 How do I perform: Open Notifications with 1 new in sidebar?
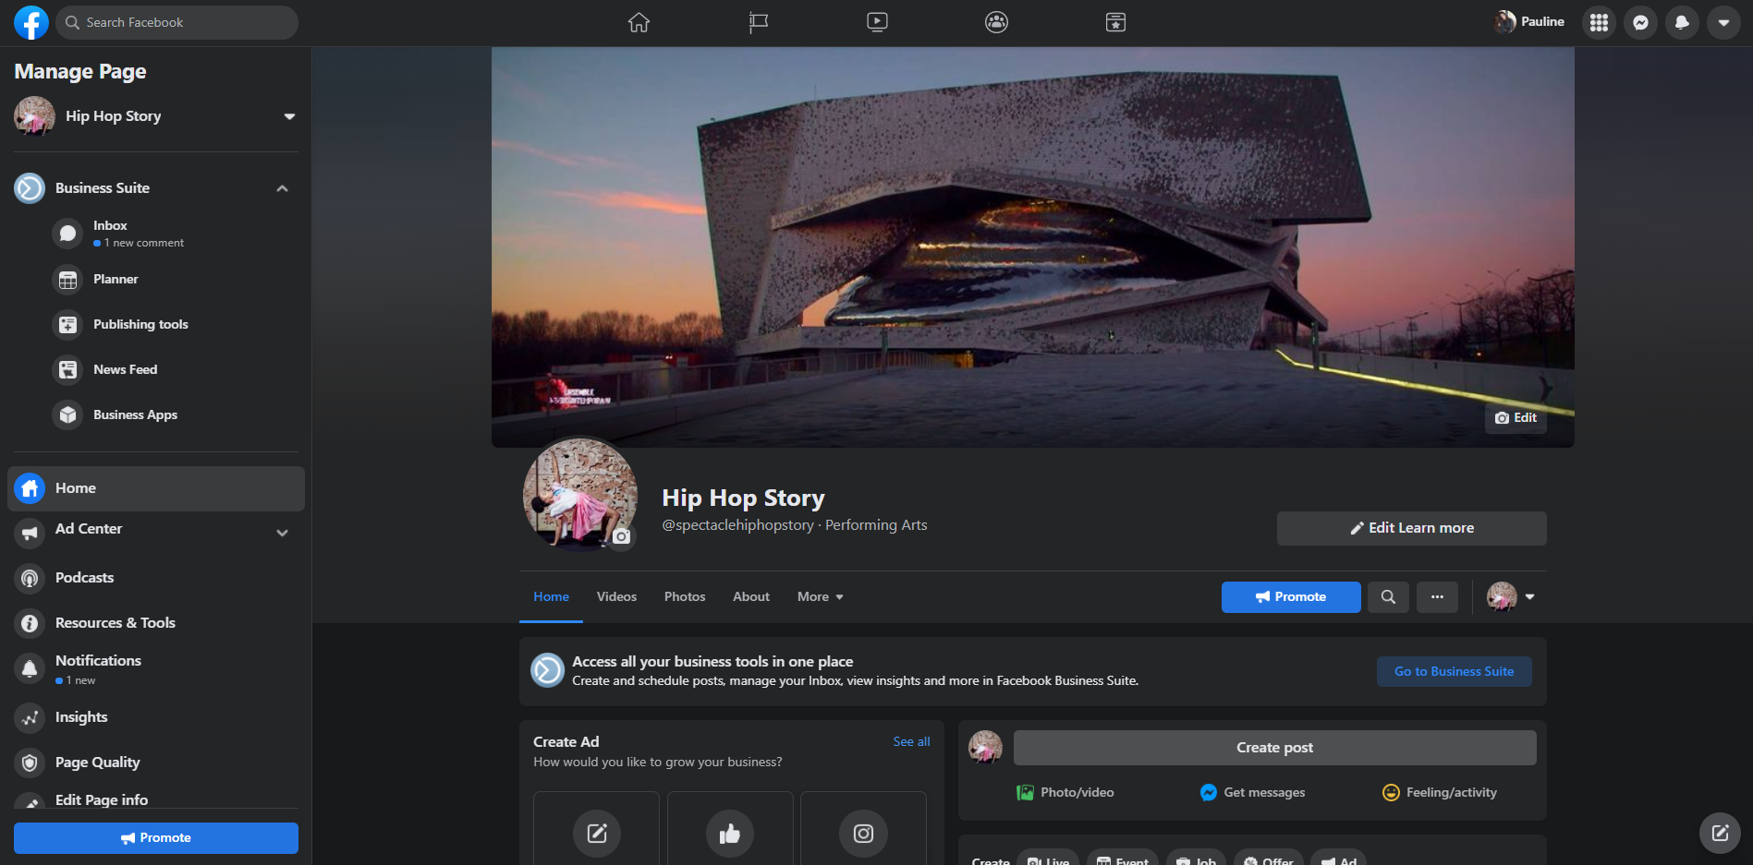[156, 668]
